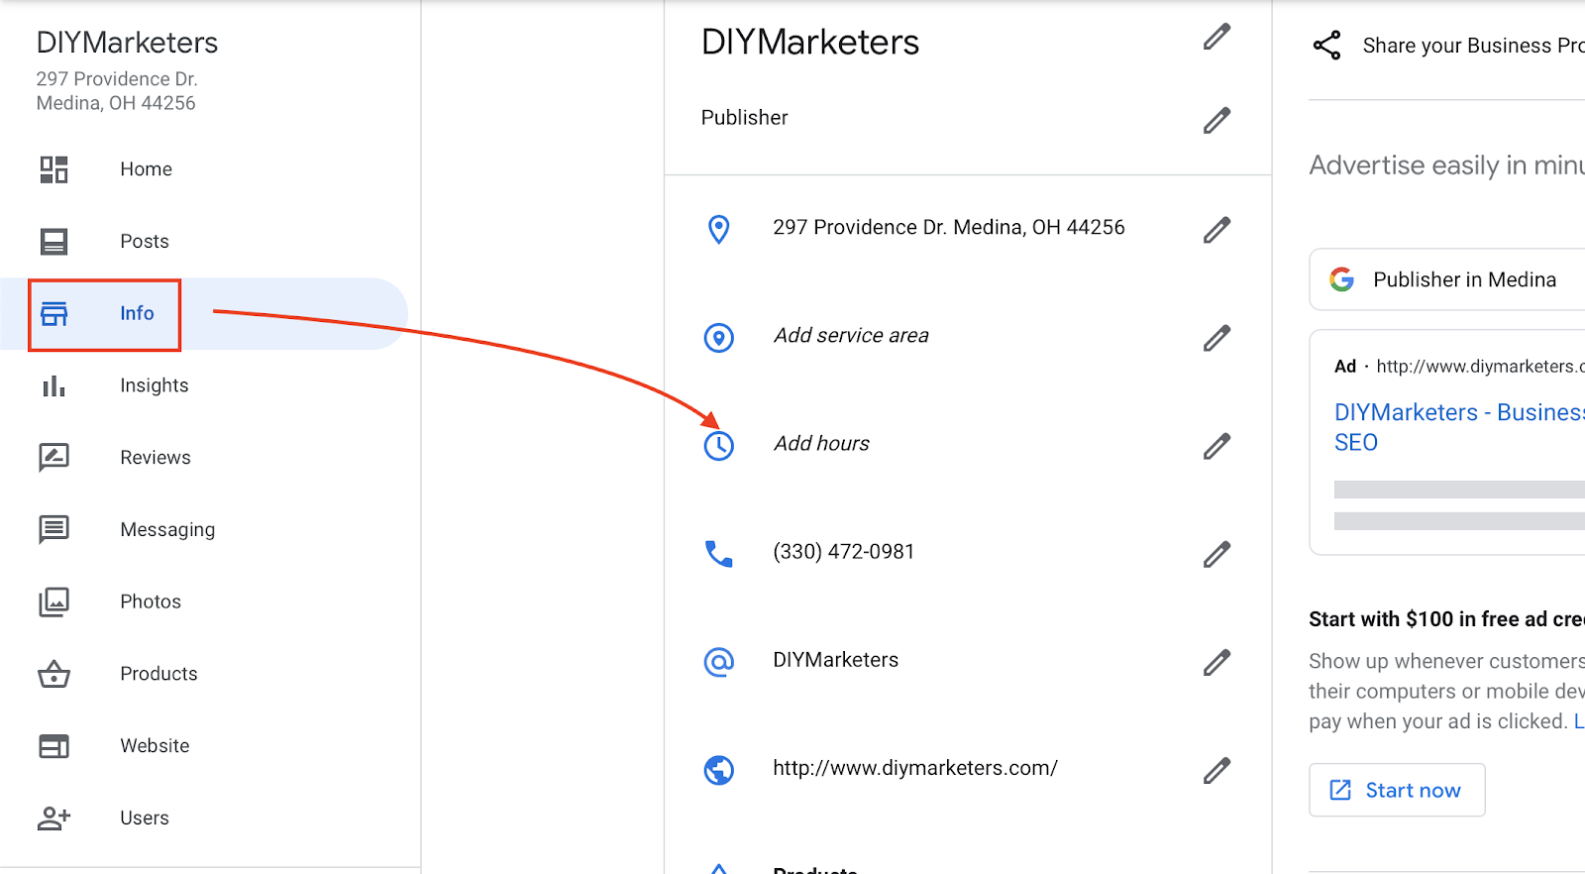Click the Info storefront icon

[53, 314]
